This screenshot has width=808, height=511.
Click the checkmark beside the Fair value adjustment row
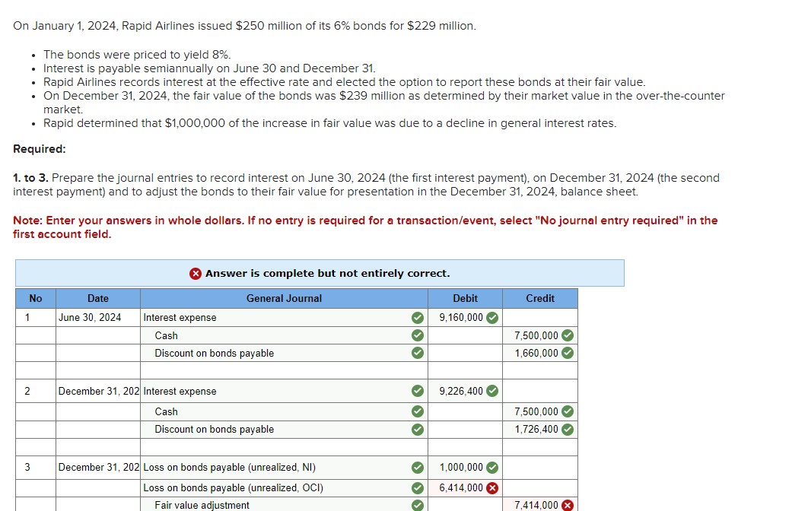coord(416,504)
